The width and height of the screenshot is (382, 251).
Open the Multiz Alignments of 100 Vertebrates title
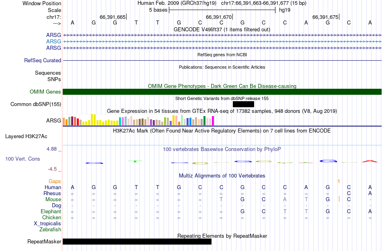222,175
